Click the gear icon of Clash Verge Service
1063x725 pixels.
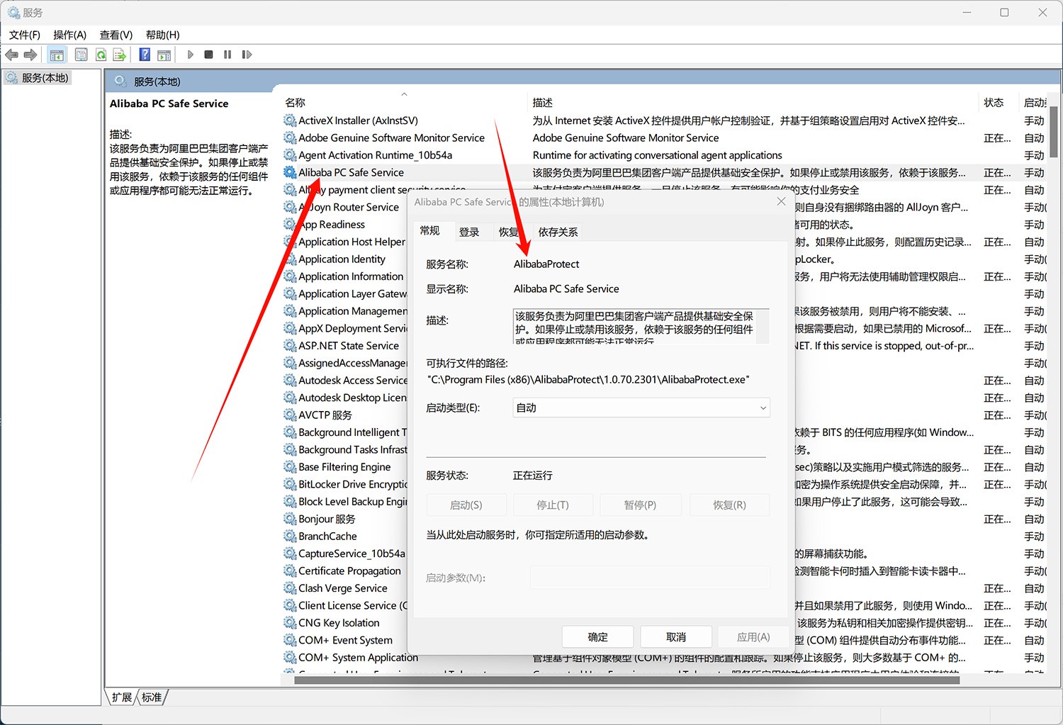click(x=290, y=588)
